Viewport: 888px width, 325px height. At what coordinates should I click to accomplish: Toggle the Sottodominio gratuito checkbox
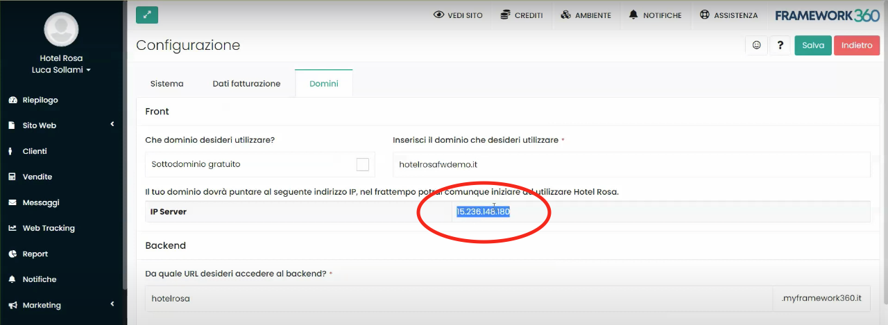(x=362, y=164)
